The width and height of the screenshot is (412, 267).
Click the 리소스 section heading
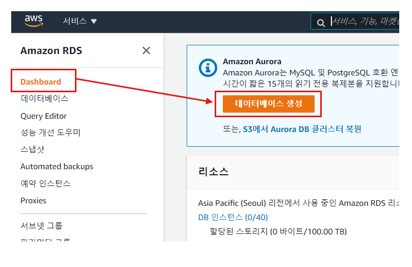click(x=213, y=172)
